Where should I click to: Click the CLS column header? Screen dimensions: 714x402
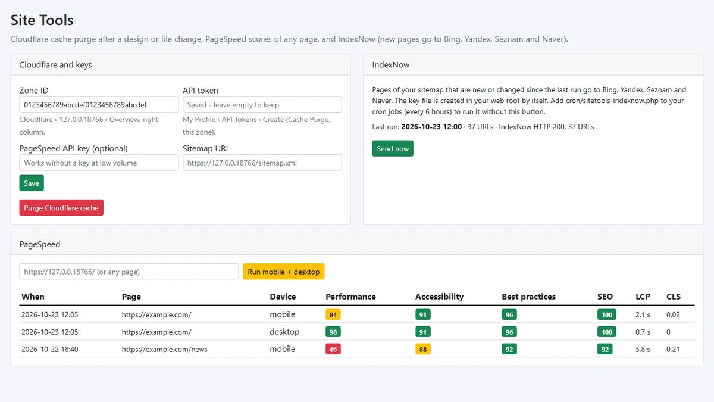(674, 297)
